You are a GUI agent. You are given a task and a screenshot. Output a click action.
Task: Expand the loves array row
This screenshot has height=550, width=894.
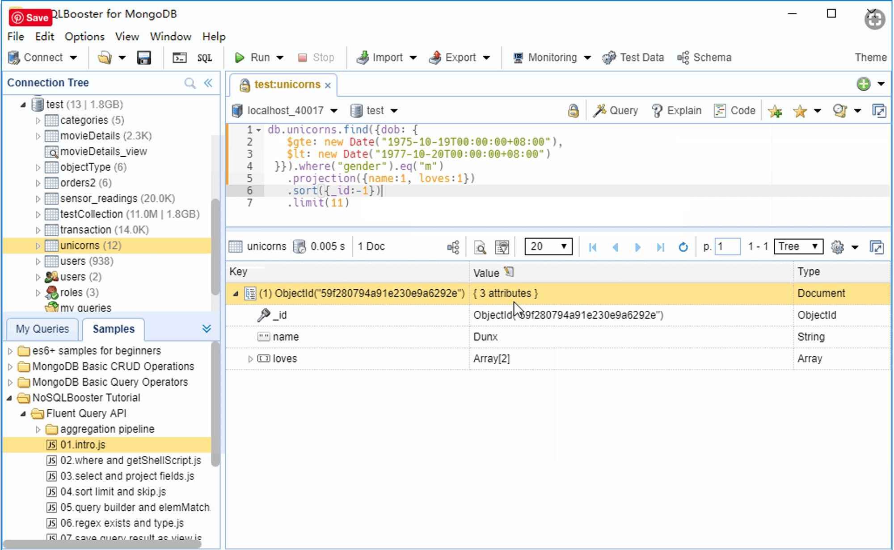(x=250, y=359)
